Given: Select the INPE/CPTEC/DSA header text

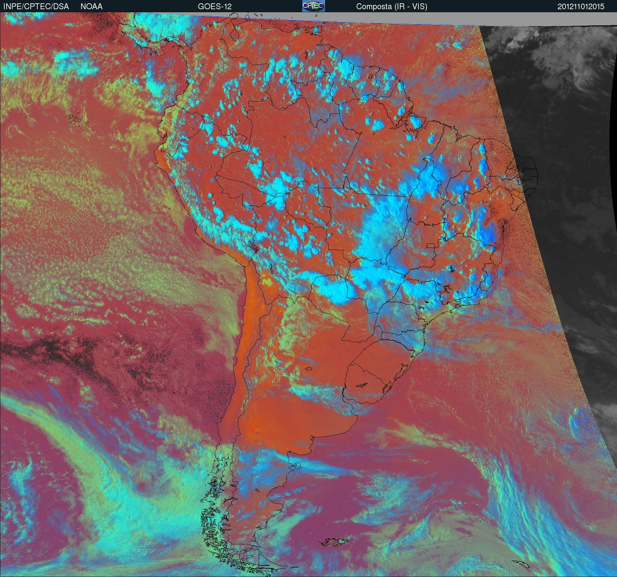Looking at the screenshot, I should (x=36, y=7).
